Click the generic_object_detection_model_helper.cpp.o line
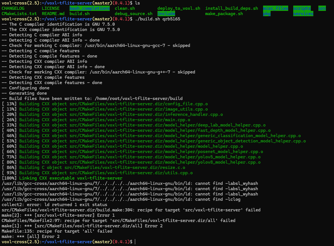The width and height of the screenshot is (334, 246). (154, 141)
